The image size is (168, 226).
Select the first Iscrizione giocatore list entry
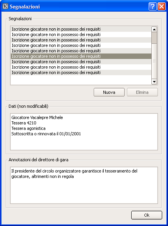coord(81,29)
